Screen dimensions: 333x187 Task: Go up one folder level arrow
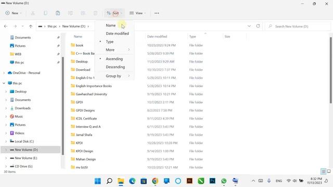coord(31,26)
